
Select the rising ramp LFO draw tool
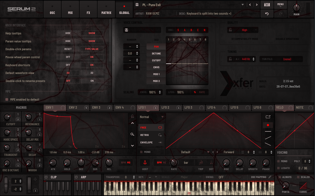[x=268, y=137]
